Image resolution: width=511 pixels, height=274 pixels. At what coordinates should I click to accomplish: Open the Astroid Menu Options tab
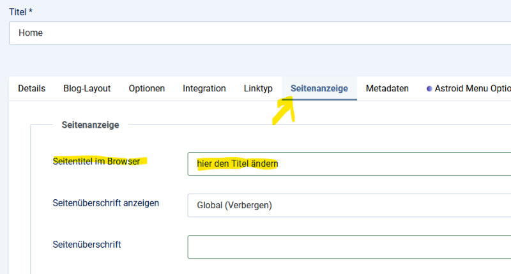tap(471, 89)
